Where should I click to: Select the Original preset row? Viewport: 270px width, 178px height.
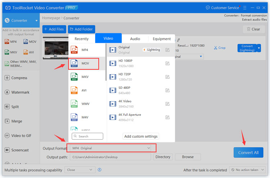(141, 50)
